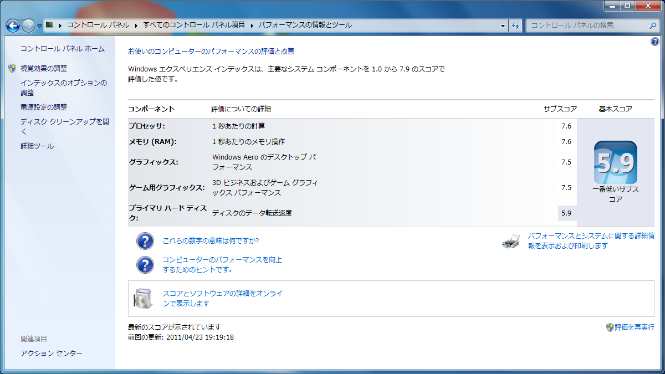Close the window with red X

(x=648, y=6)
